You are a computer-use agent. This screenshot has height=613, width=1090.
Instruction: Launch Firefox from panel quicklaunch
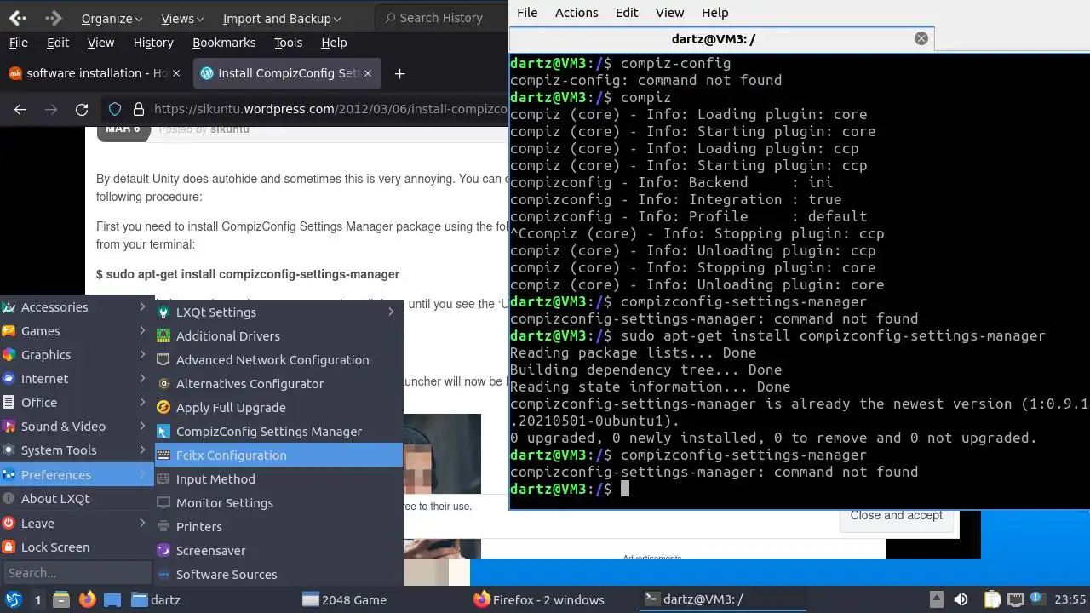[x=87, y=599]
